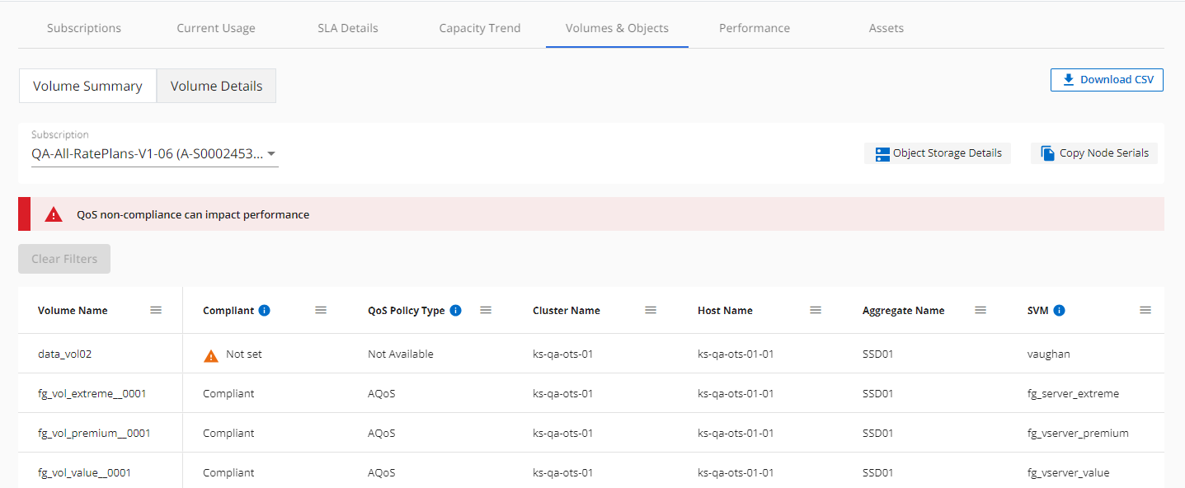This screenshot has height=488, width=1185.
Task: Click the Download CSV button
Action: (x=1107, y=80)
